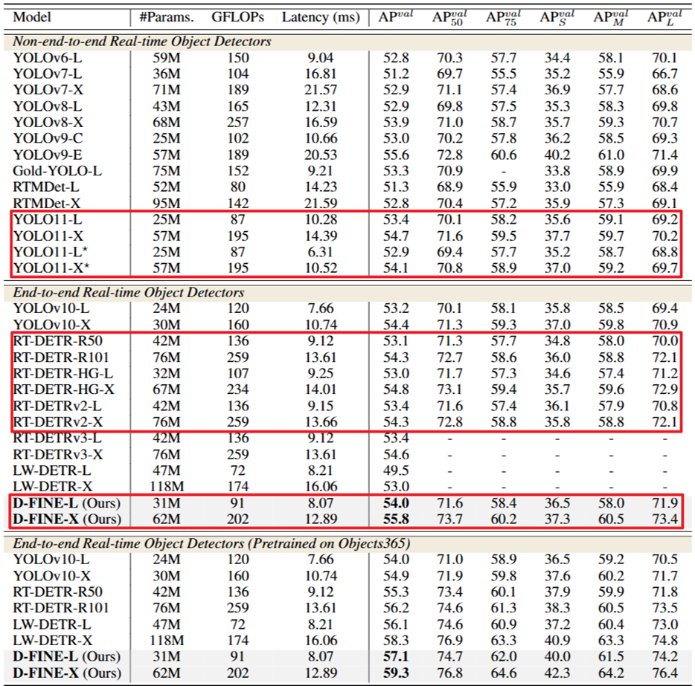Click the AP50 val column header
This screenshot has height=686, width=695.
(x=449, y=17)
